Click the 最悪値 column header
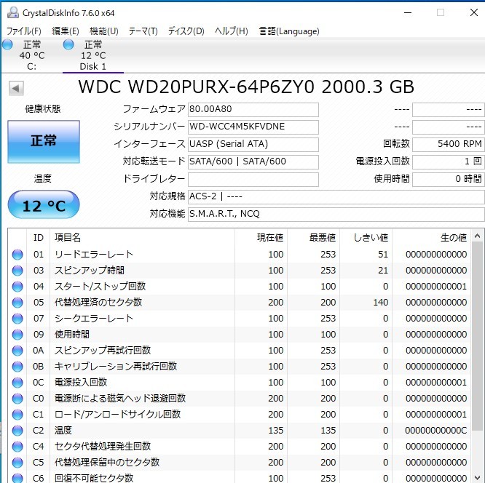485x483 pixels. pos(313,238)
